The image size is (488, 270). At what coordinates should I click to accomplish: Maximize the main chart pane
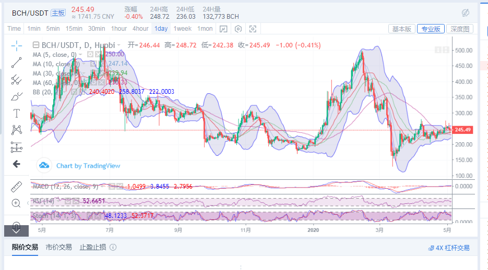tap(446, 50)
